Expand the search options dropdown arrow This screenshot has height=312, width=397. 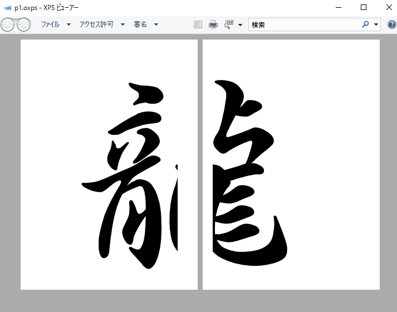click(376, 25)
